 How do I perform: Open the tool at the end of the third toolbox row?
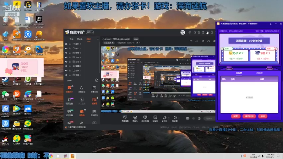[x=94, y=113]
